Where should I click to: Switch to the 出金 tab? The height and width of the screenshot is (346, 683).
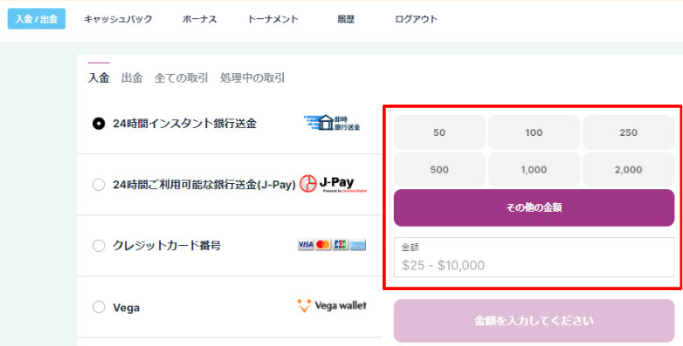132,78
